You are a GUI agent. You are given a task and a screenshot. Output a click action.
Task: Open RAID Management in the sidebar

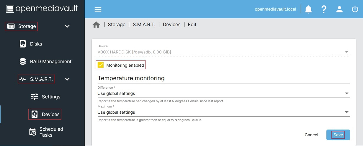pos(50,61)
